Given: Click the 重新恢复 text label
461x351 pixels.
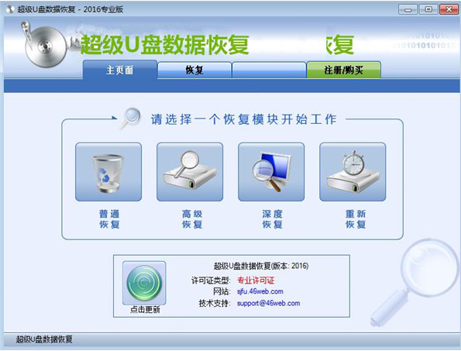Looking at the screenshot, I should tap(356, 219).
